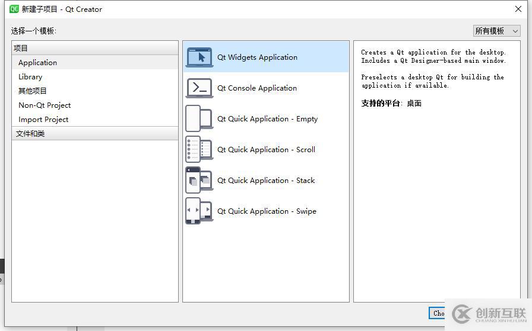Click the 项目 section header
Screen dimensions: 532x331
pyautogui.click(x=21, y=49)
